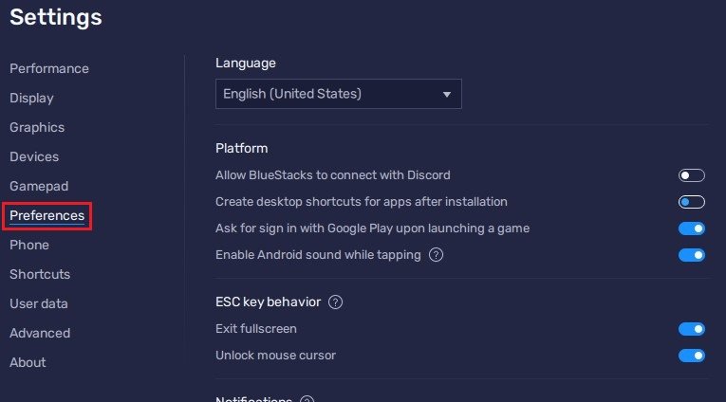Open User data section
Viewport: 726px width, 402px height.
point(39,303)
